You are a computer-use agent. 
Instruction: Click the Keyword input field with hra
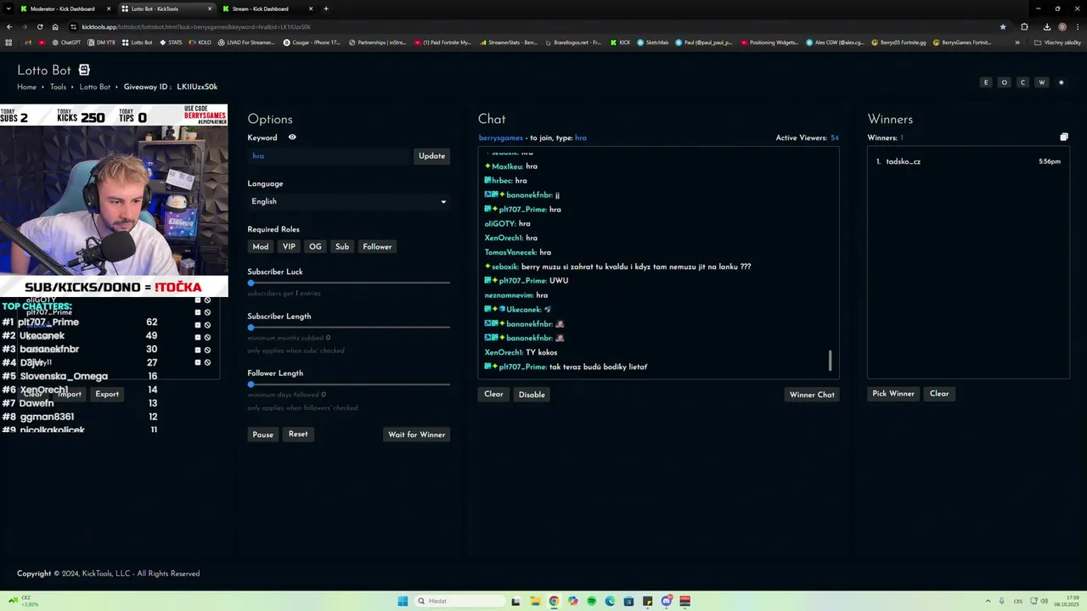329,156
